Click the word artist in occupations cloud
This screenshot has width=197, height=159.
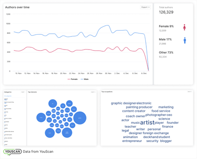coord(147,123)
